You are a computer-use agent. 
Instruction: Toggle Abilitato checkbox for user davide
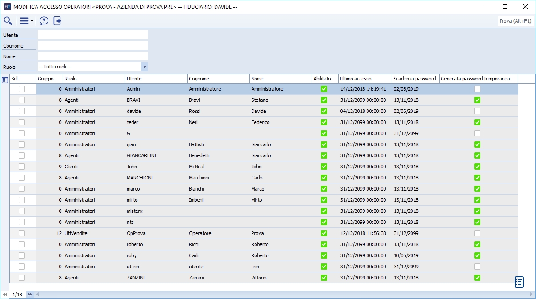tap(324, 111)
